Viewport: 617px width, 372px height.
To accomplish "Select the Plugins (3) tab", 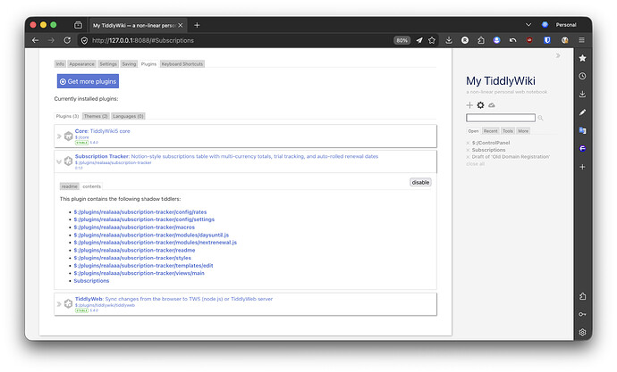I will pyautogui.click(x=67, y=116).
